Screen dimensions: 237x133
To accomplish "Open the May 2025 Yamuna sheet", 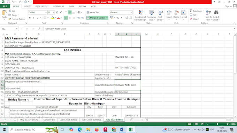I will click(x=29, y=120).
